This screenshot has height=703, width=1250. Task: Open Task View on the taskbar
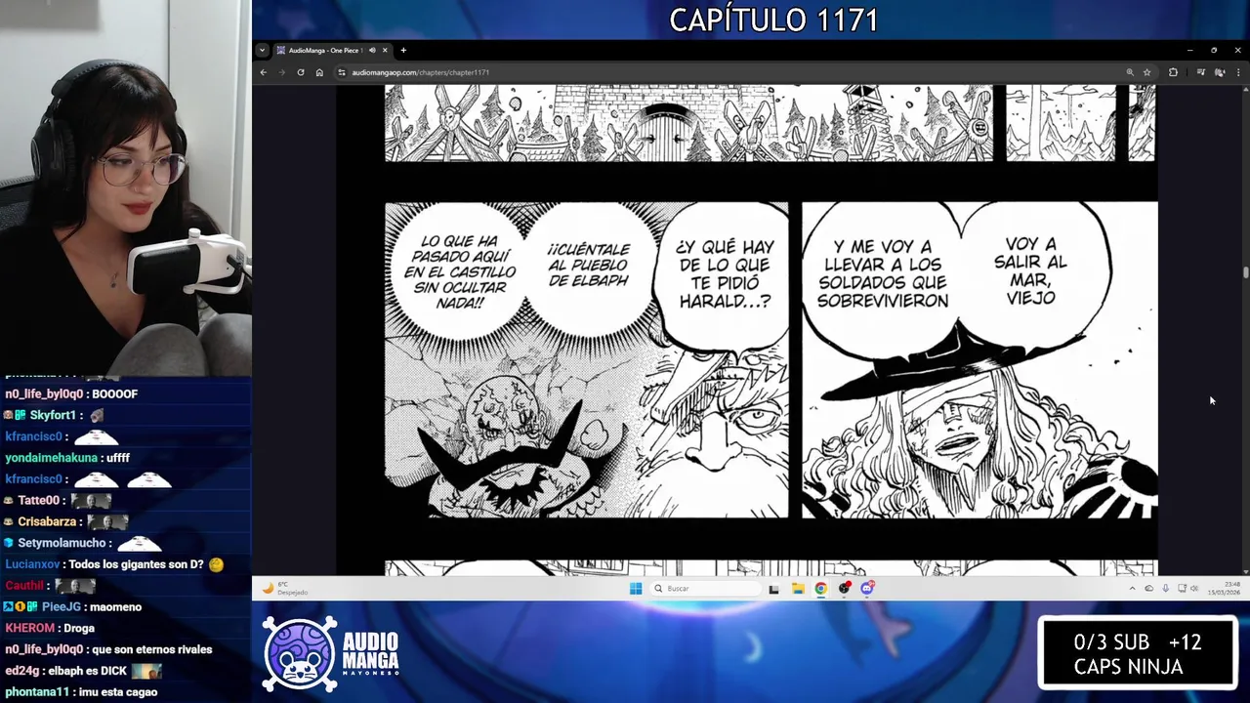click(773, 588)
